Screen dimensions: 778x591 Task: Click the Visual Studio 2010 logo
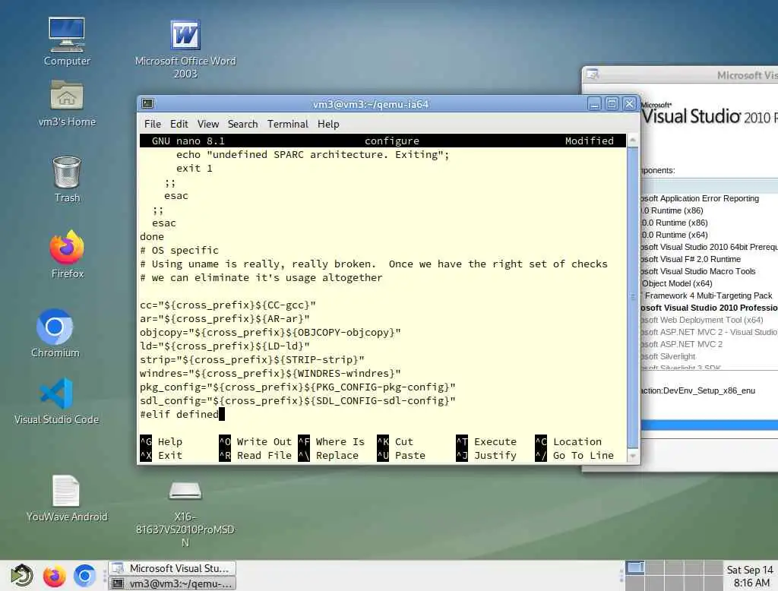point(709,114)
